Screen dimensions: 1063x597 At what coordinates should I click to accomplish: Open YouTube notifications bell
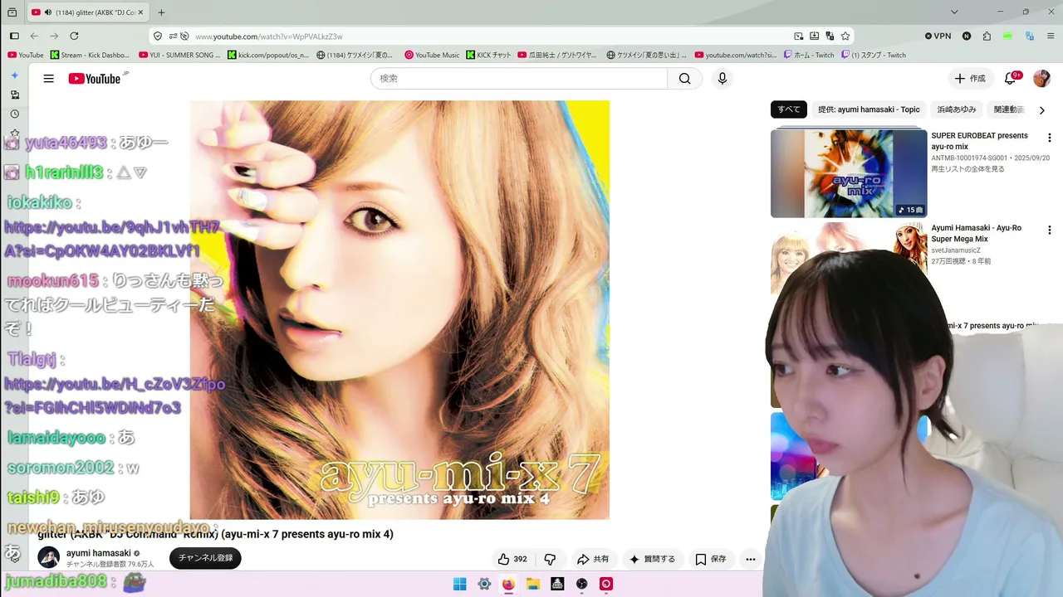(x=1010, y=79)
